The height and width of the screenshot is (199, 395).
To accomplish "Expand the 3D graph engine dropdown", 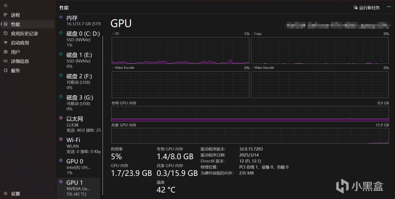I will 113,34.
